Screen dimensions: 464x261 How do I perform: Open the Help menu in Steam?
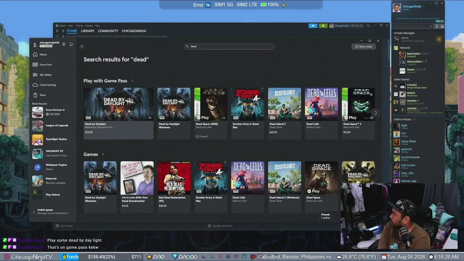click(x=97, y=26)
